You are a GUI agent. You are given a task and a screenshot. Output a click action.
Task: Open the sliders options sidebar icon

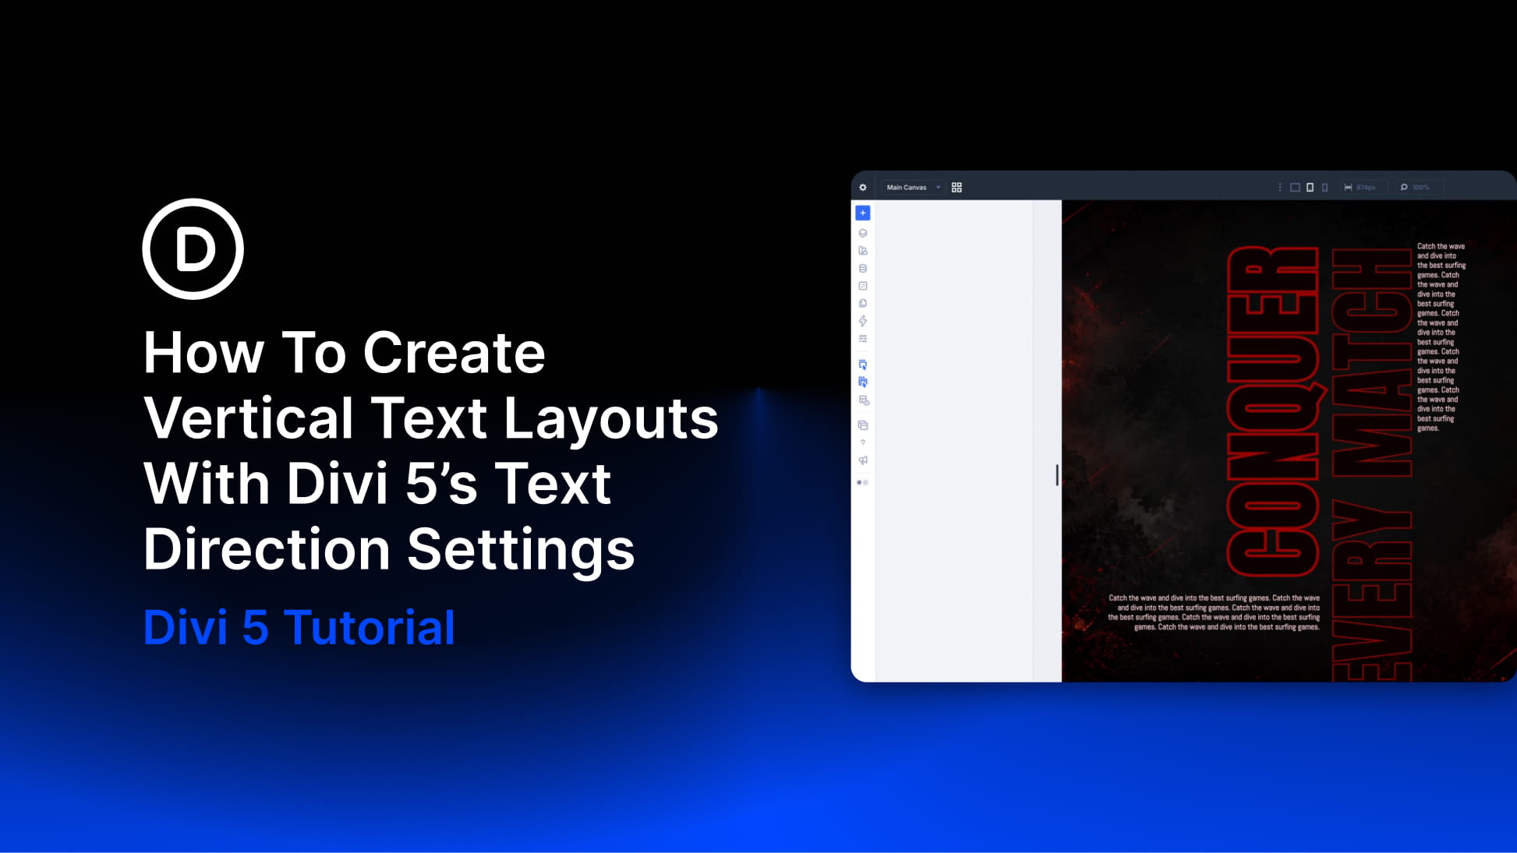[x=863, y=339]
